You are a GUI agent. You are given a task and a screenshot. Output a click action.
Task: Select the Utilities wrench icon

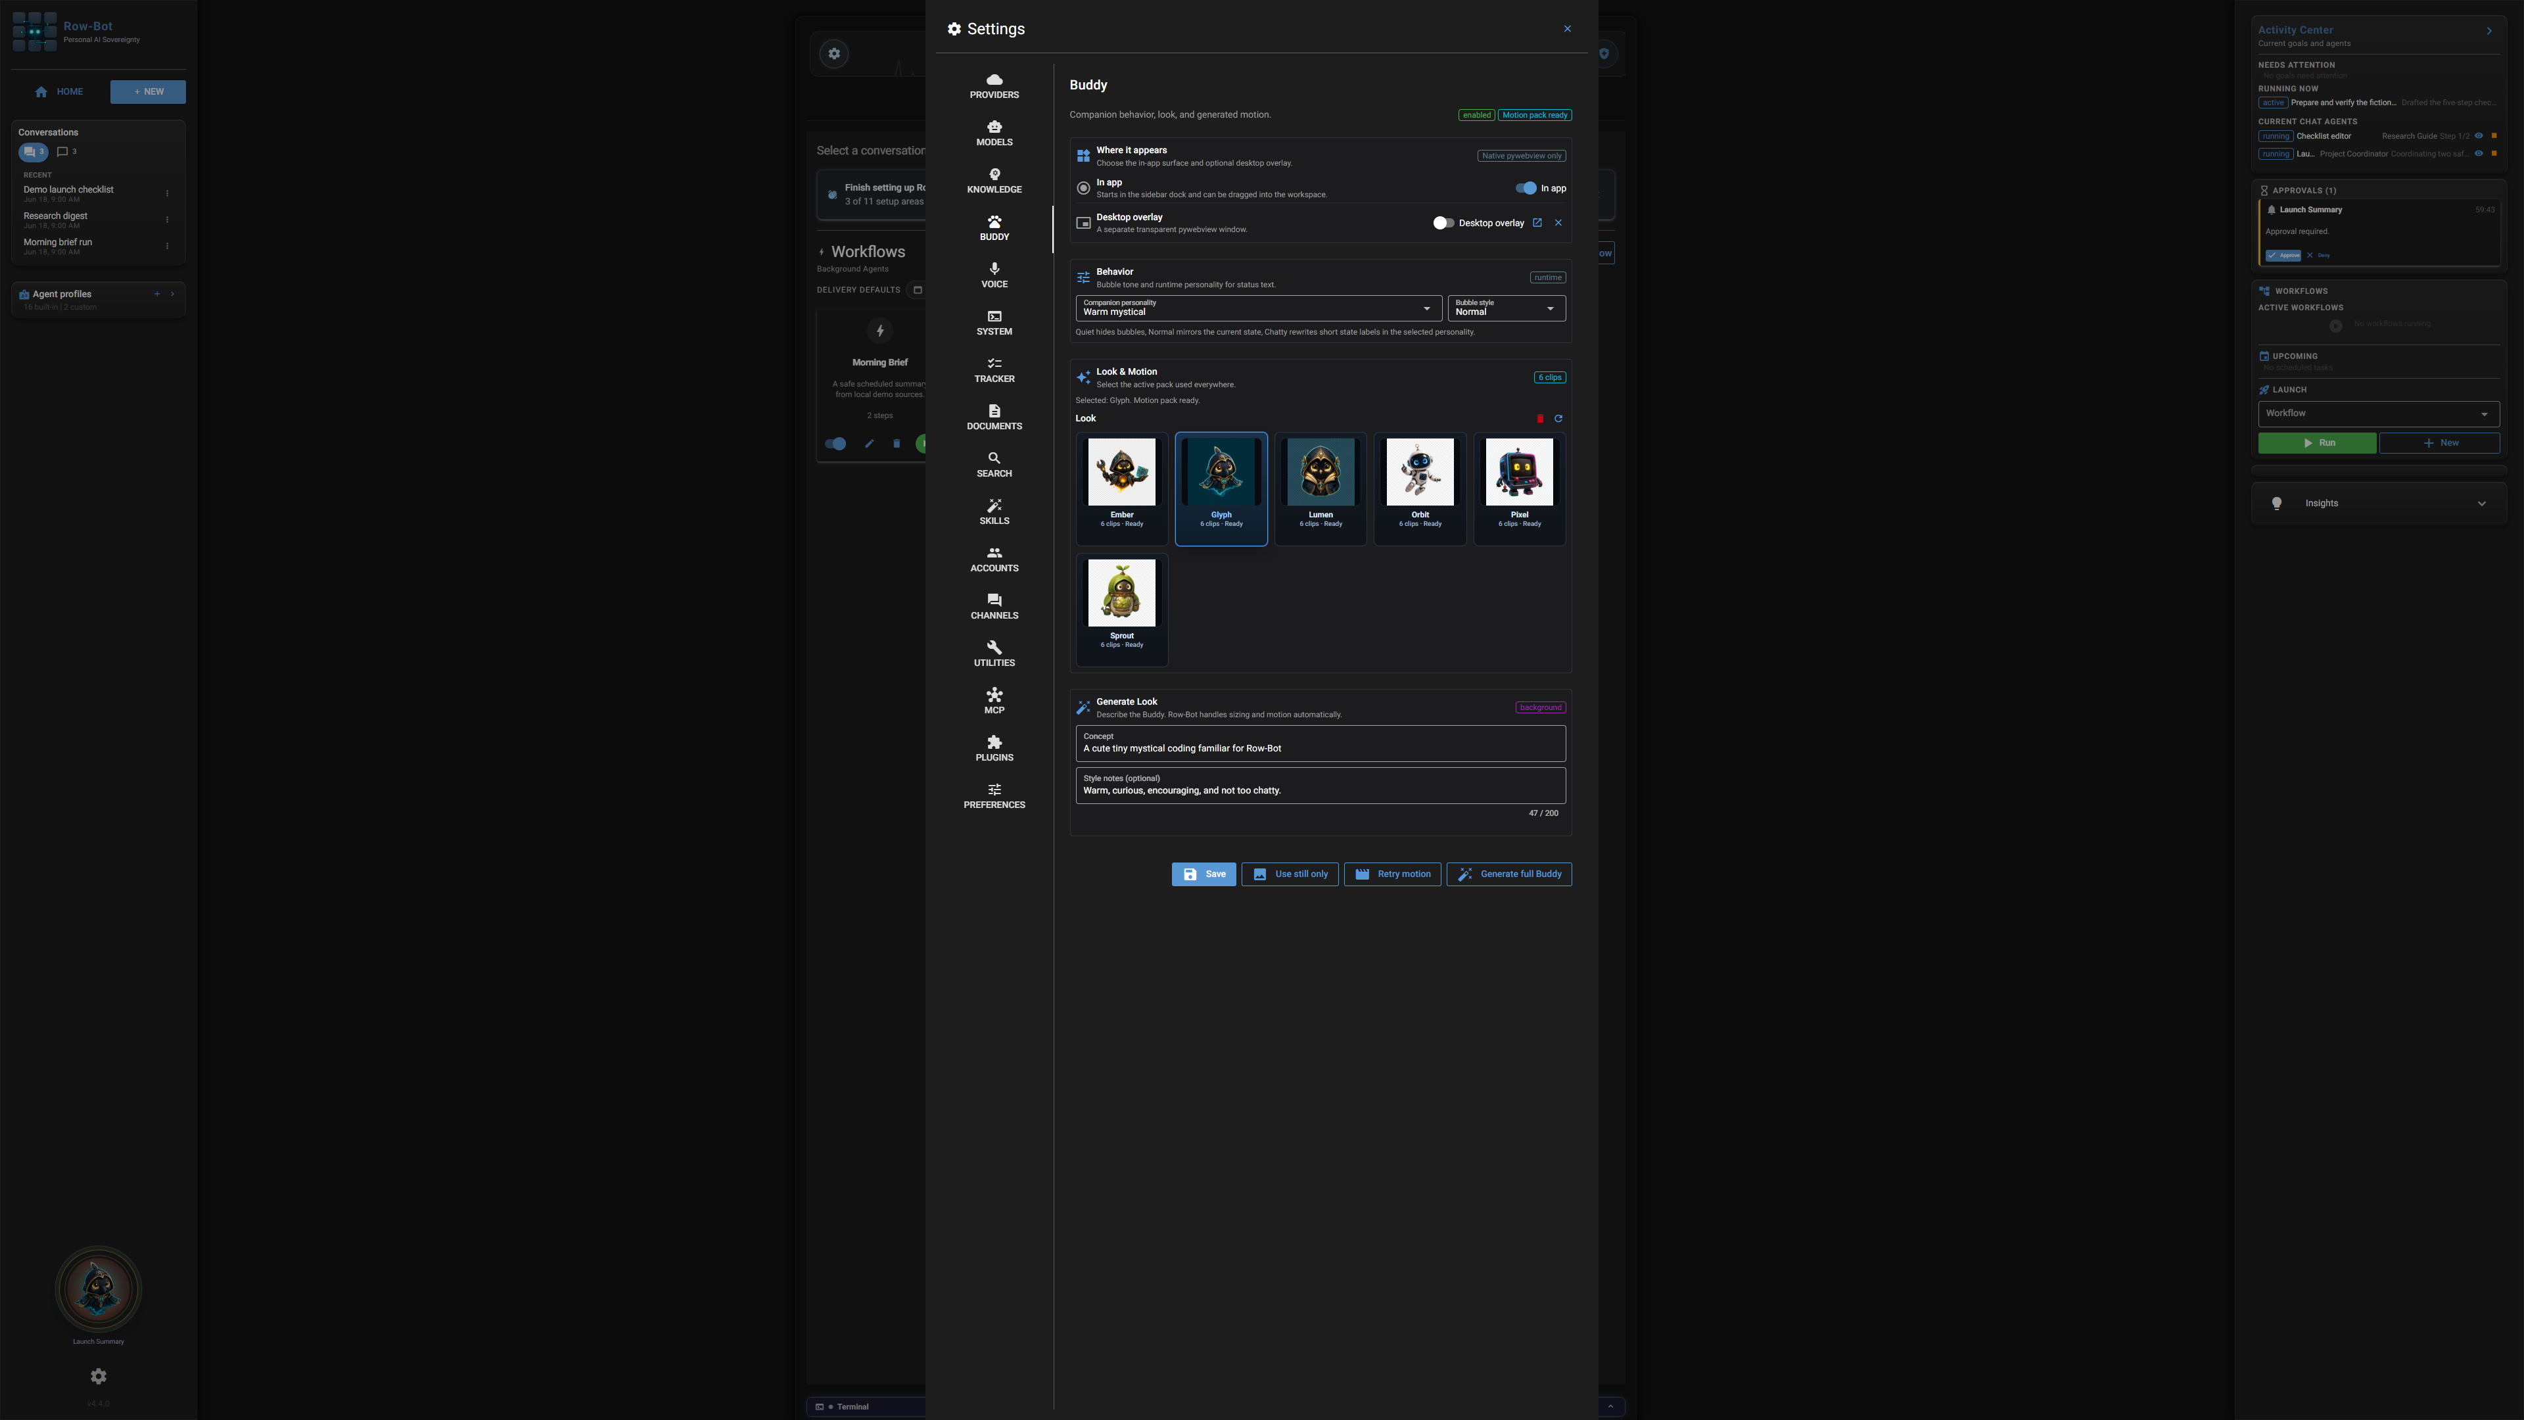[994, 647]
